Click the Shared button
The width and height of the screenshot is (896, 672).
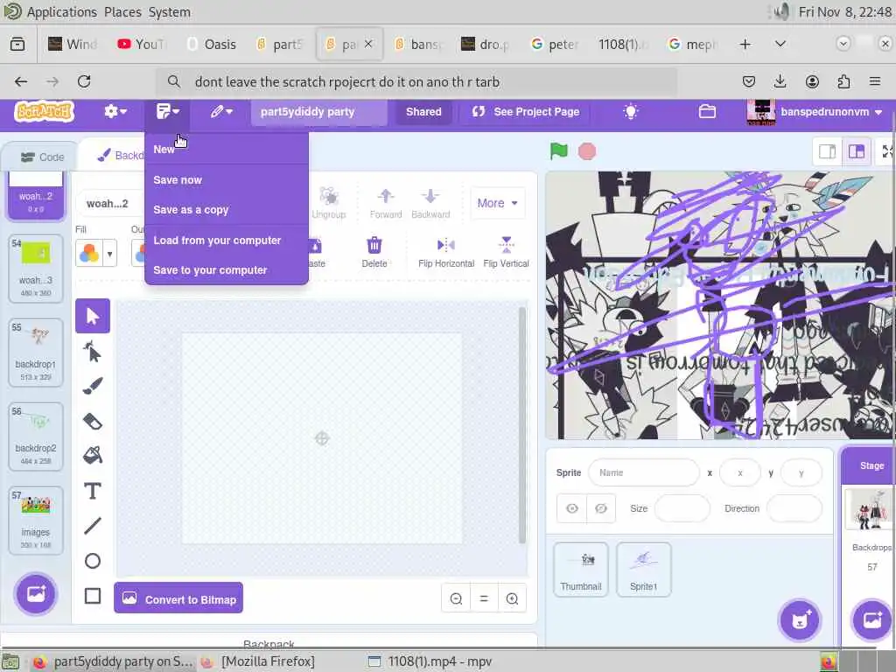(423, 111)
